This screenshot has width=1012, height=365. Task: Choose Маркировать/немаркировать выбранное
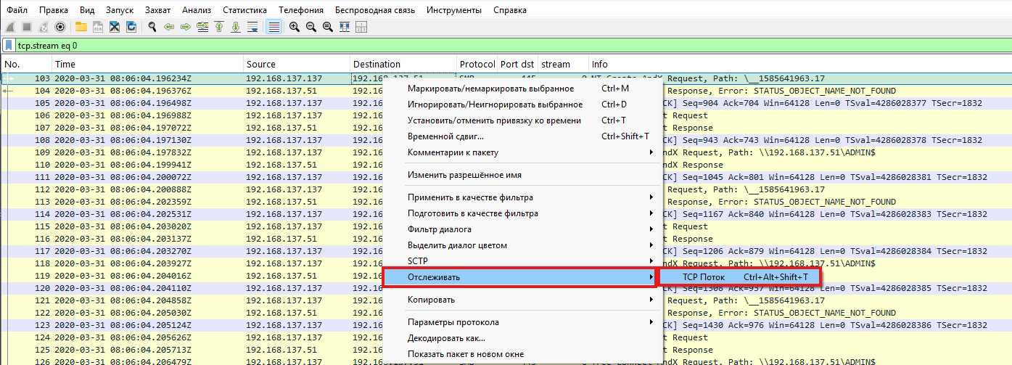click(522, 89)
